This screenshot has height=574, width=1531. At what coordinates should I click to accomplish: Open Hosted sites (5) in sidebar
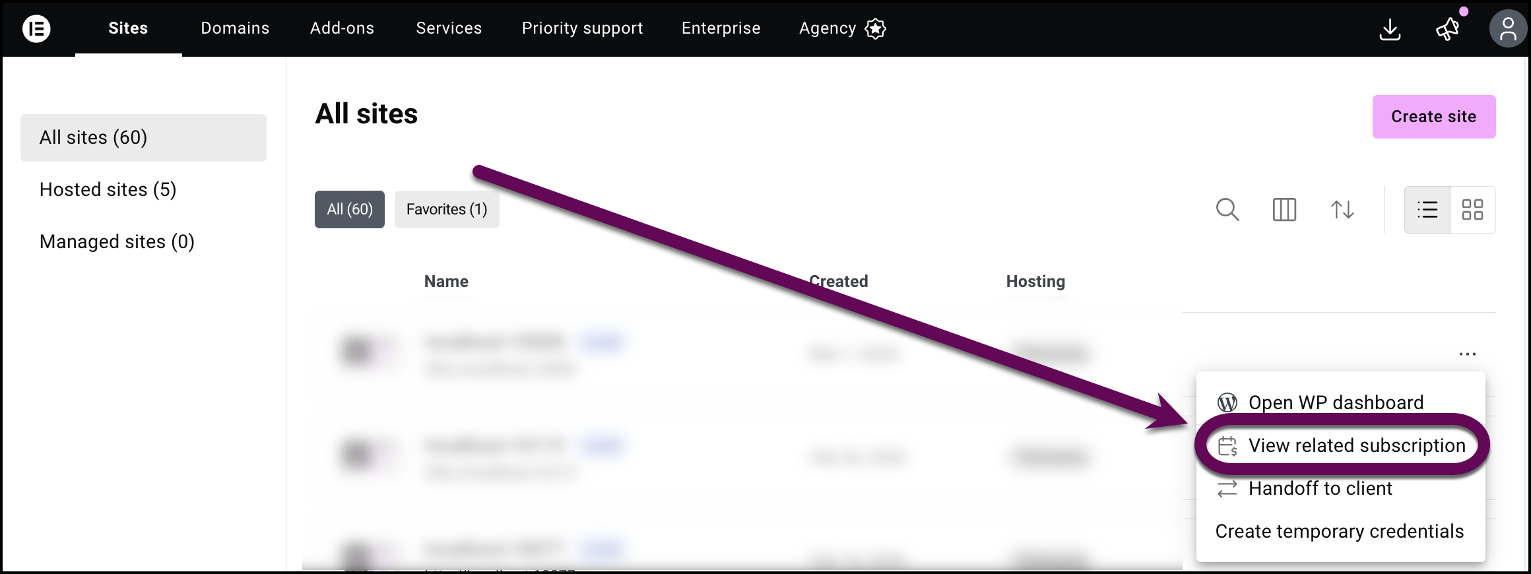(108, 189)
